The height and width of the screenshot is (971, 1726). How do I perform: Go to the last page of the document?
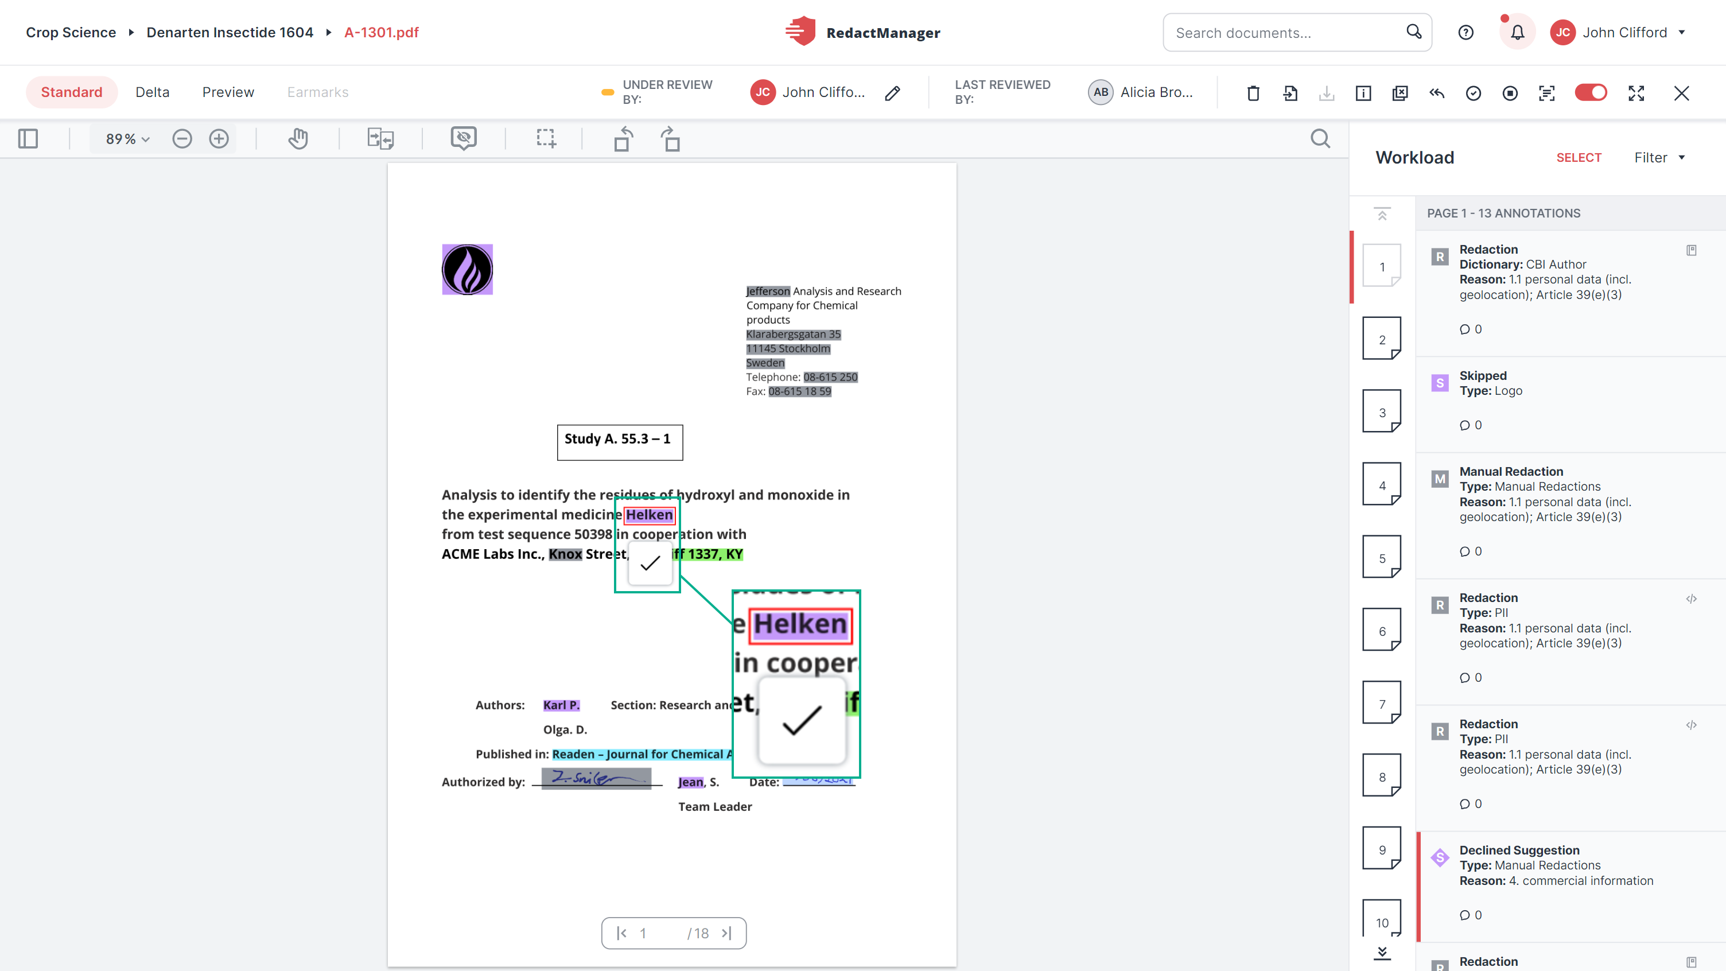point(726,933)
